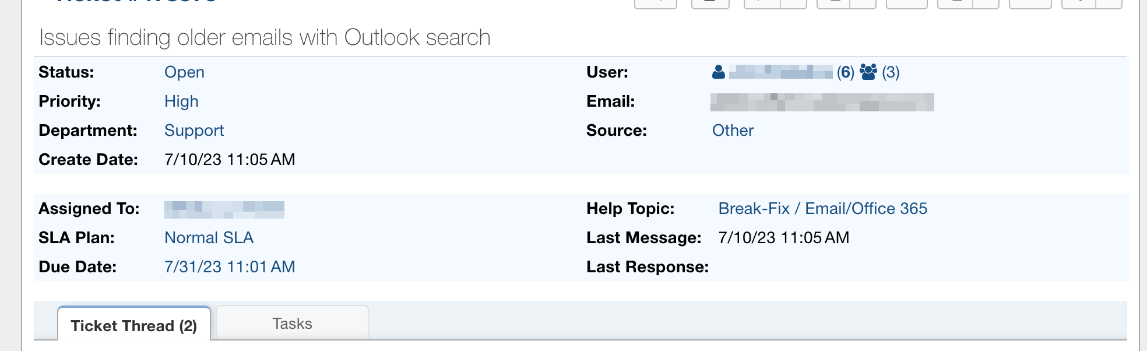Click the Last Message 7/10/23 timestamp
Viewport: 1147px width, 351px height.
coord(783,238)
